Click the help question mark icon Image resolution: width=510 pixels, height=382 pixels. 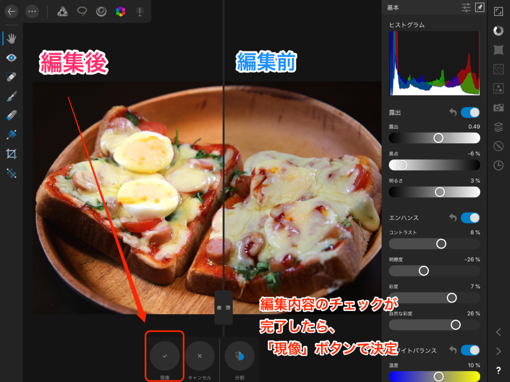click(x=498, y=371)
